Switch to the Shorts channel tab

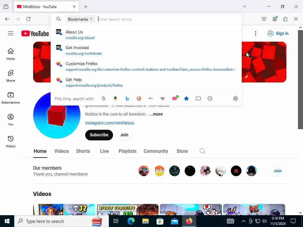(x=83, y=151)
